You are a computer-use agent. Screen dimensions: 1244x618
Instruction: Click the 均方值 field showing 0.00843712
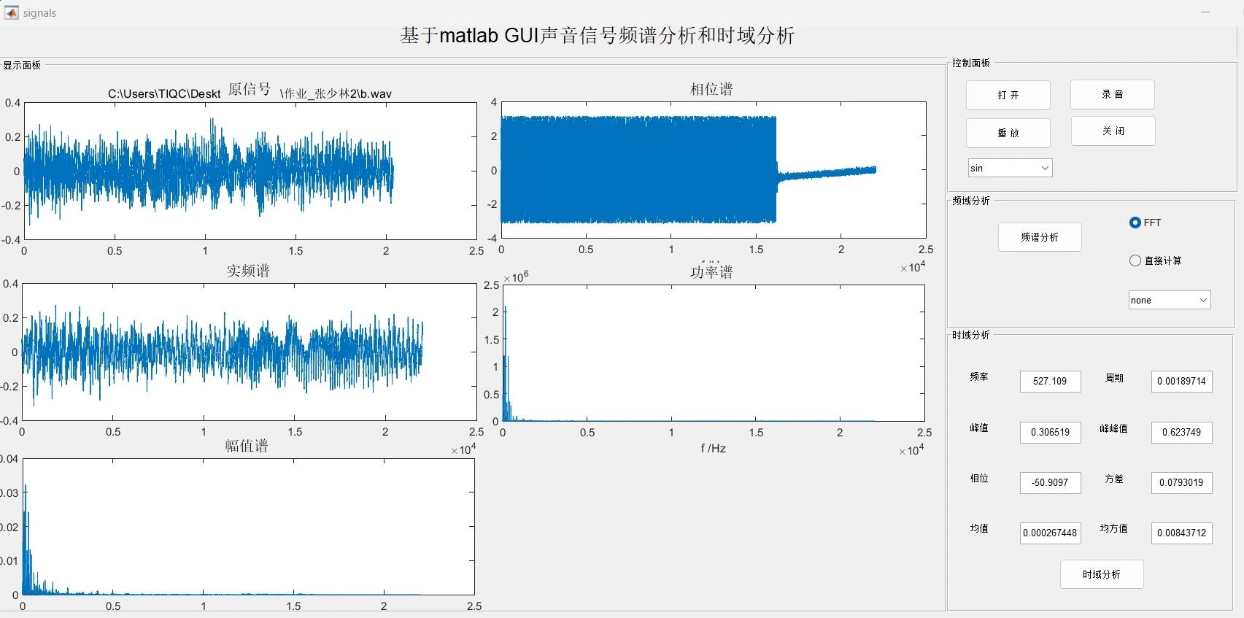(1182, 533)
